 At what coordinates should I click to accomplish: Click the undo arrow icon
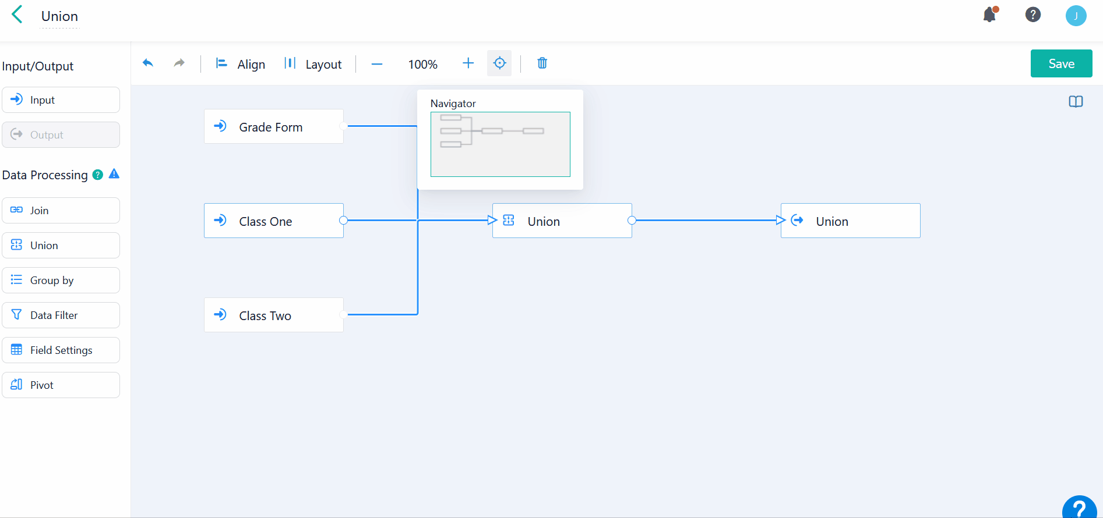click(x=148, y=63)
